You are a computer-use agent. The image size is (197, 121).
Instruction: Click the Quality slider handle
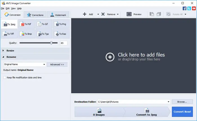click(51, 43)
